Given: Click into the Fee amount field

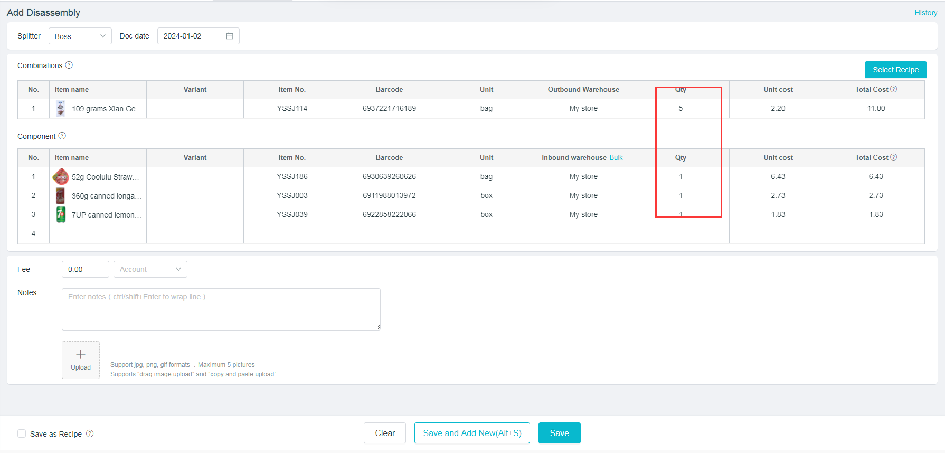Looking at the screenshot, I should (x=85, y=269).
